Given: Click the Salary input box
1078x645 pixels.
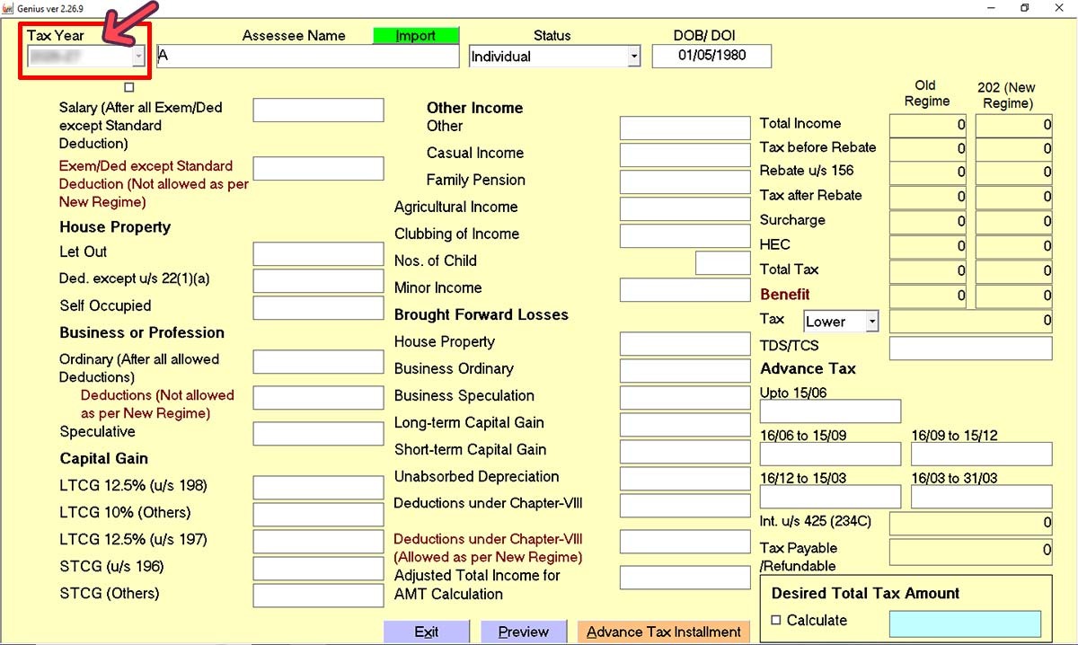Looking at the screenshot, I should coord(318,110).
